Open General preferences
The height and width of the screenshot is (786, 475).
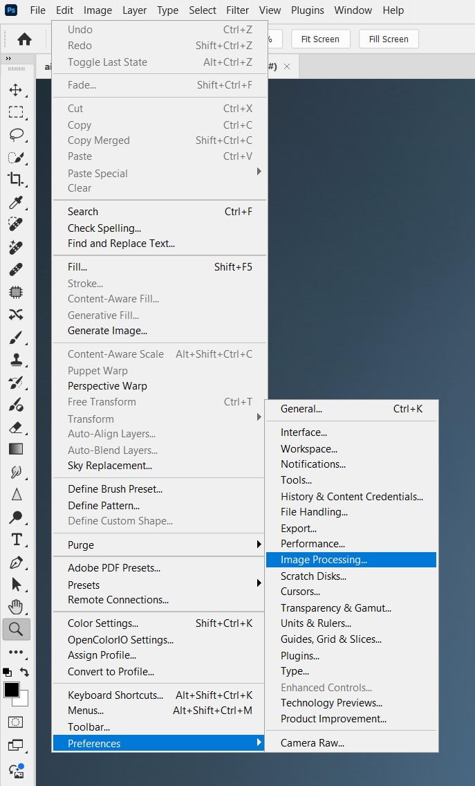coord(351,408)
